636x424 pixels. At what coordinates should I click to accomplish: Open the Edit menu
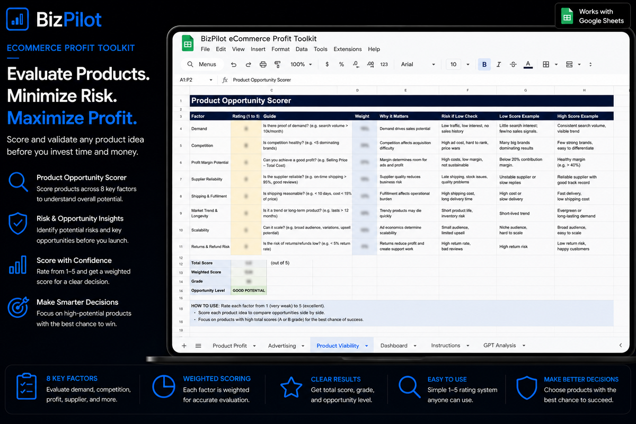(221, 49)
